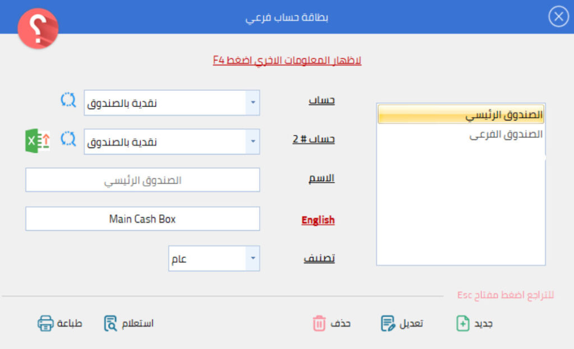Refresh the حساب # 2 list
The height and width of the screenshot is (349, 574).
pos(68,138)
